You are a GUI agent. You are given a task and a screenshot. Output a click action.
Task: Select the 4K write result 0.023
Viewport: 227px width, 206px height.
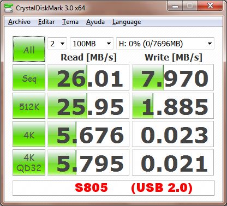tap(173, 134)
